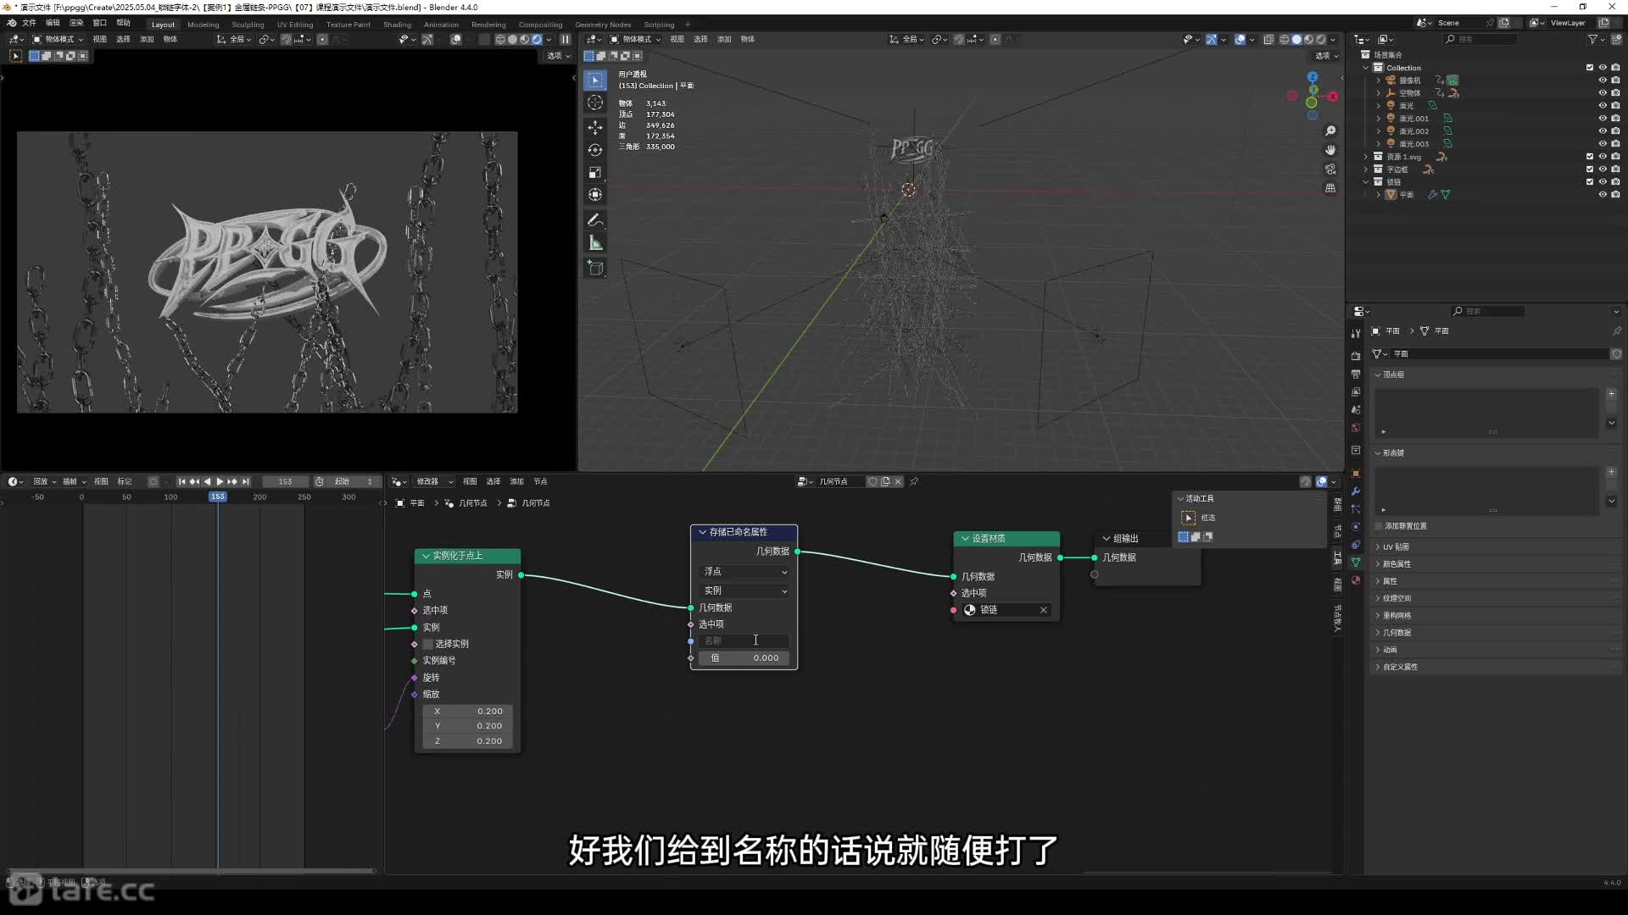Open the Material properties tab
Screen dimensions: 1628x915
(1356, 580)
